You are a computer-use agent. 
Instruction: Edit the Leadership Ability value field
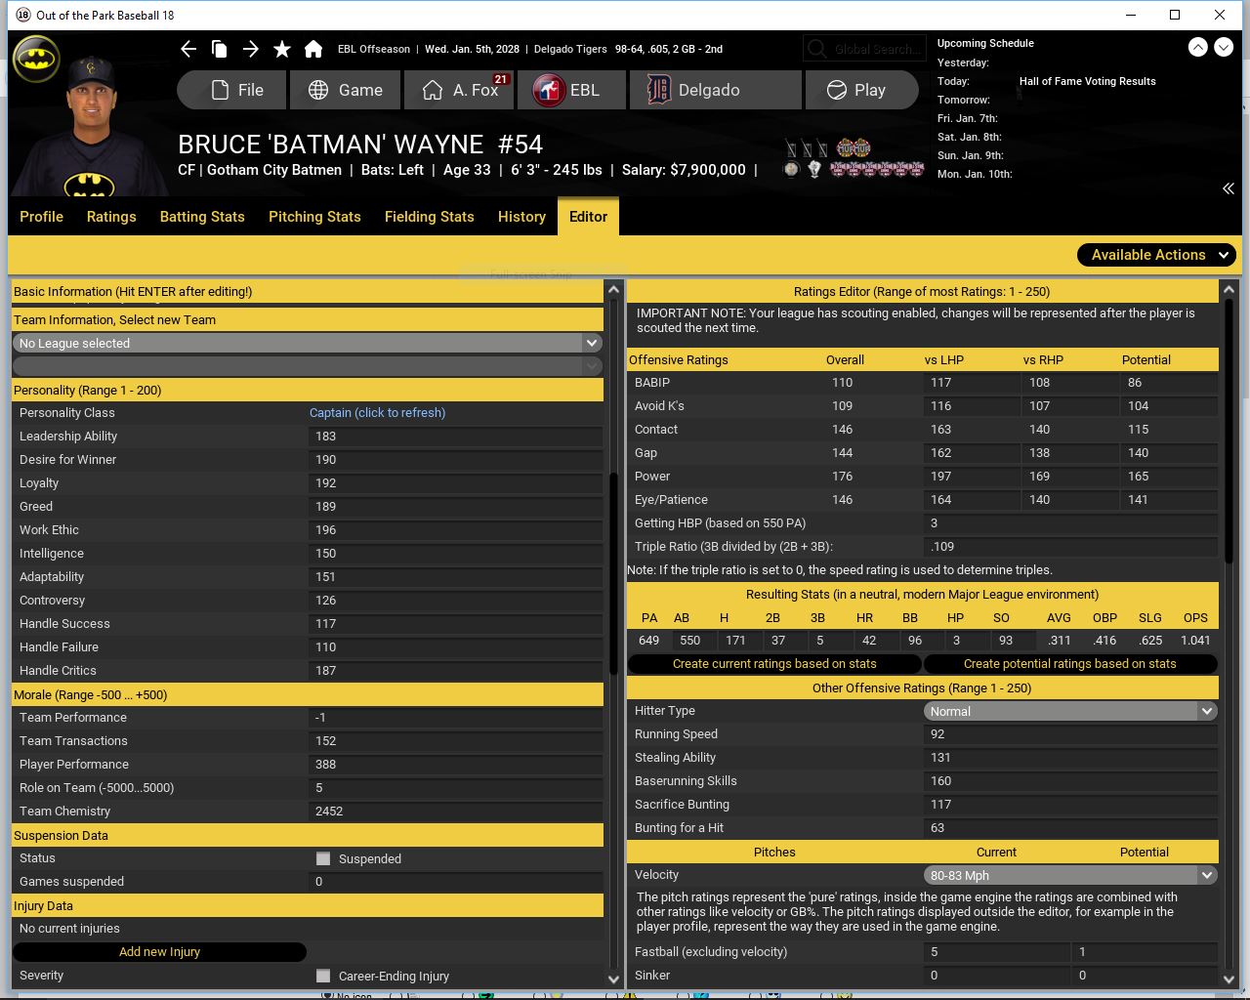(x=455, y=437)
